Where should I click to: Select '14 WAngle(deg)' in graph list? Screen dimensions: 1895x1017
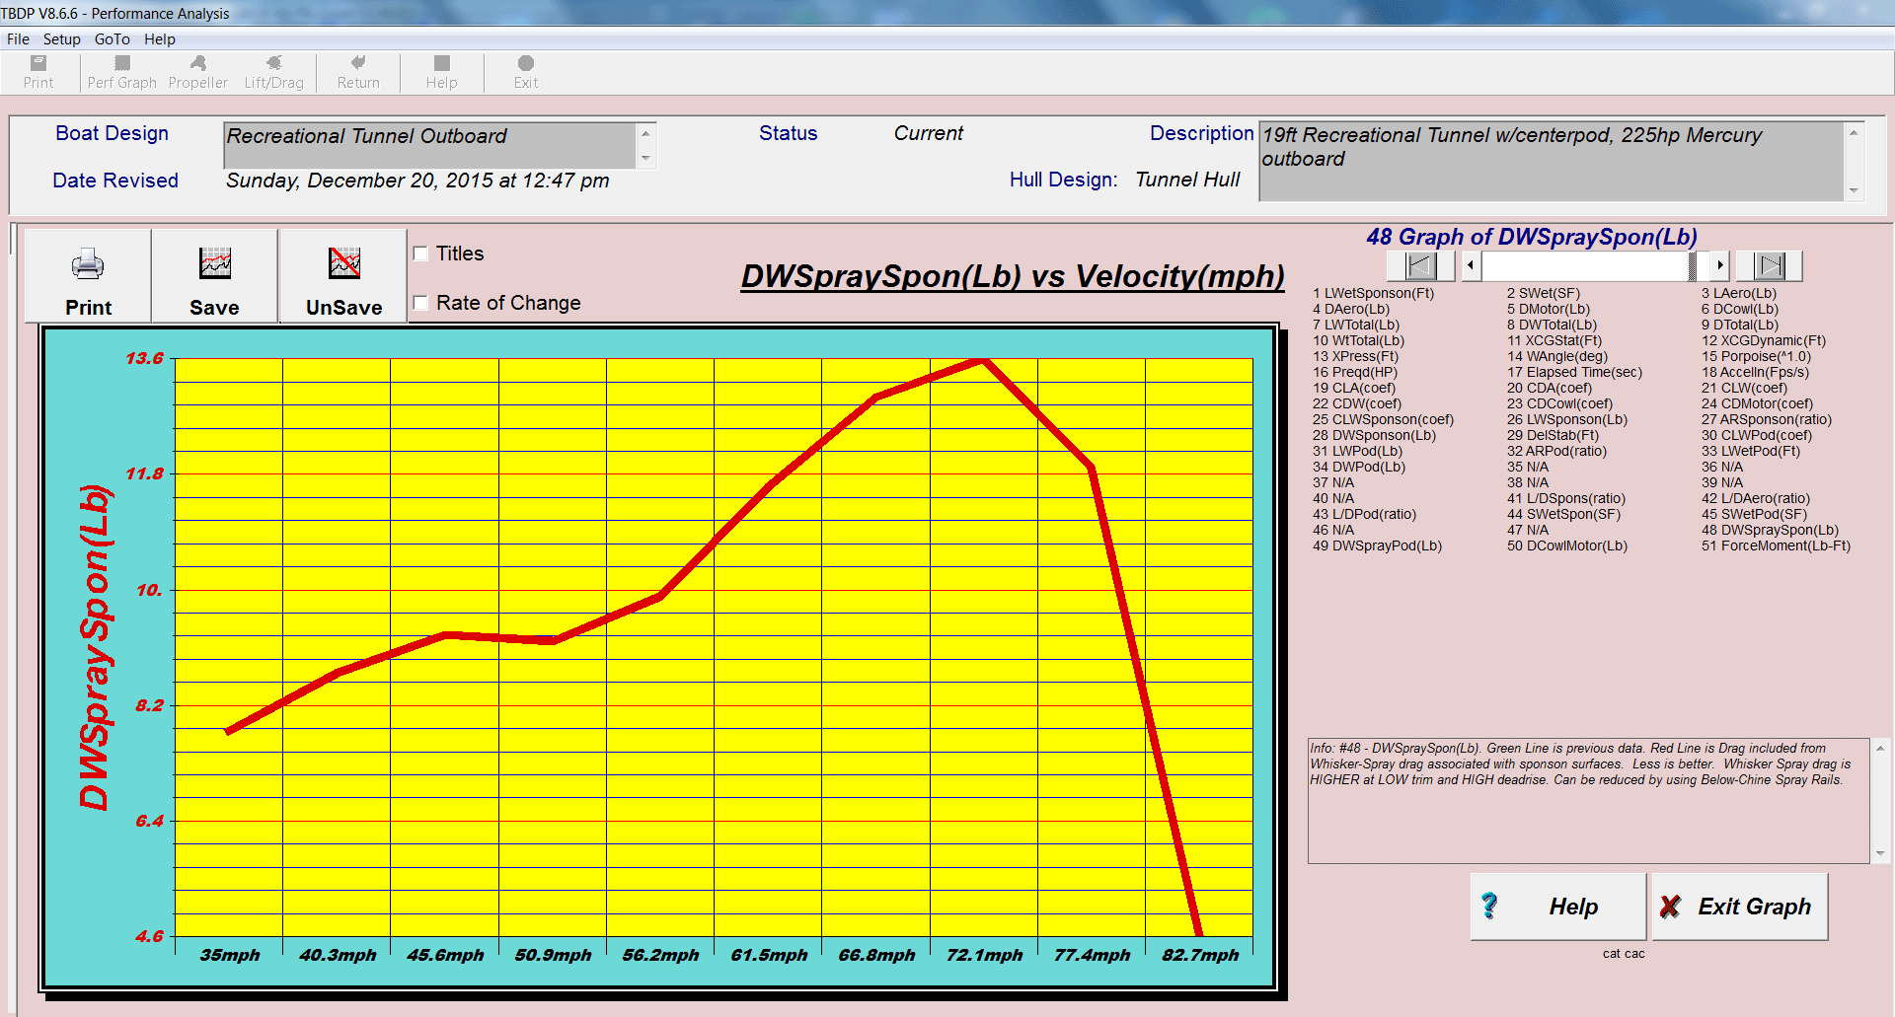(1557, 356)
